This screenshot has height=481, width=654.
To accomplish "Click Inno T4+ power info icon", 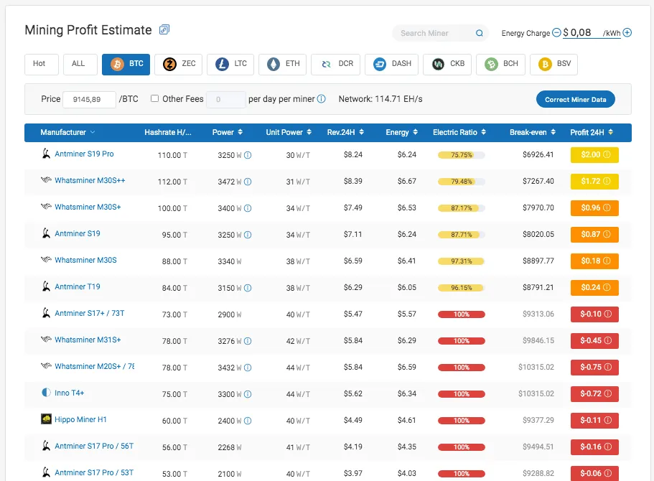I will (248, 394).
